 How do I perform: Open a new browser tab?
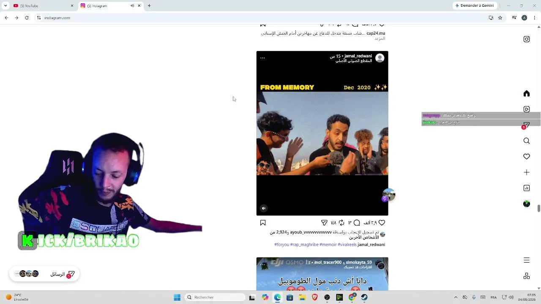[x=149, y=6]
